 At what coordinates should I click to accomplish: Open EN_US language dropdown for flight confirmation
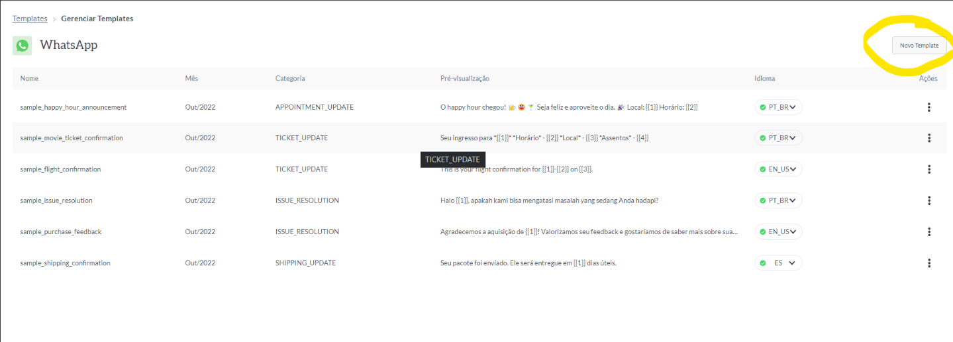click(779, 169)
